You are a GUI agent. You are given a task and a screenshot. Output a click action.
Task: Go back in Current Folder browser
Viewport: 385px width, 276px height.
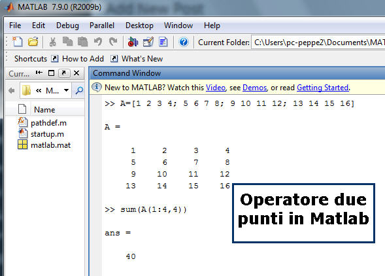[x=12, y=91]
